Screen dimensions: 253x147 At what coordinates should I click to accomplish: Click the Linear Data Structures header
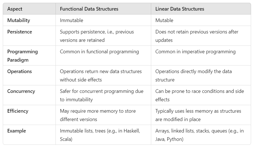pyautogui.click(x=180, y=9)
